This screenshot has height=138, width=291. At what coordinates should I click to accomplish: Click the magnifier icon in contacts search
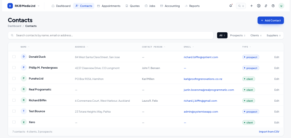(12, 35)
